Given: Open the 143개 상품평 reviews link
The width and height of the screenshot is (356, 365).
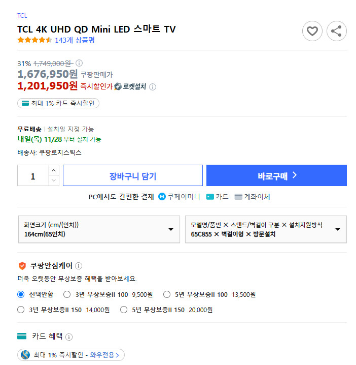Looking at the screenshot, I should click(75, 40).
